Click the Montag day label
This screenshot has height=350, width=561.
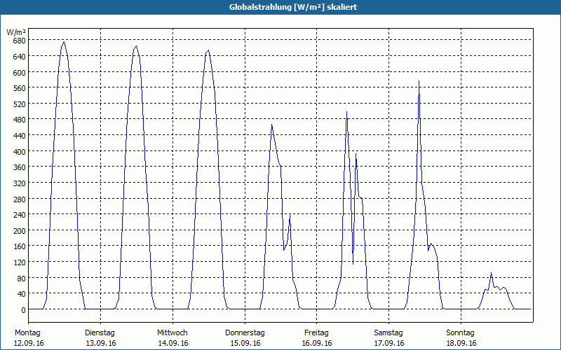tap(27, 332)
